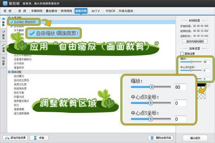Select the 转场特效 tab
This screenshot has width=215, height=143.
tap(66, 11)
